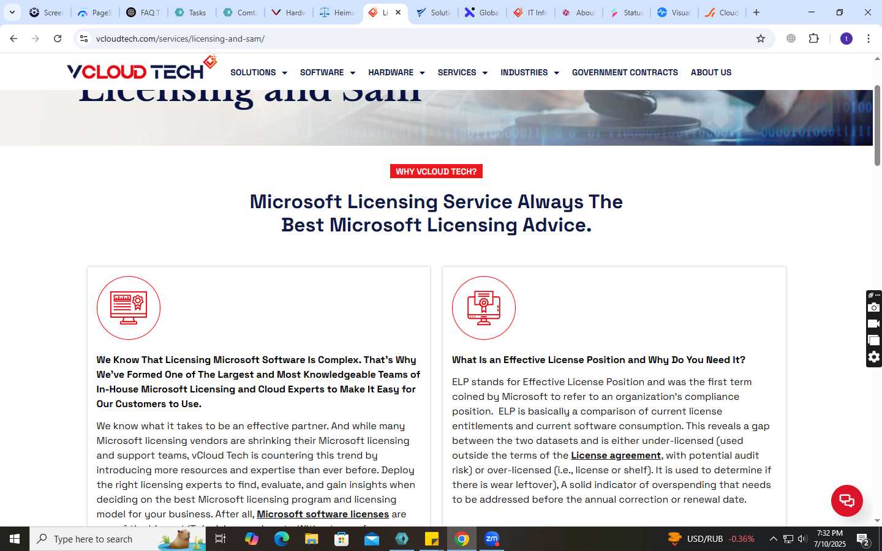Open the red live chat bubble

point(846,500)
